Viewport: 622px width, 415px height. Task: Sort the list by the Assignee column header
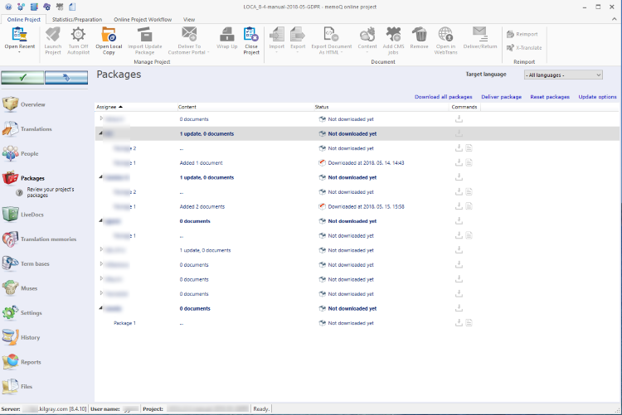108,107
